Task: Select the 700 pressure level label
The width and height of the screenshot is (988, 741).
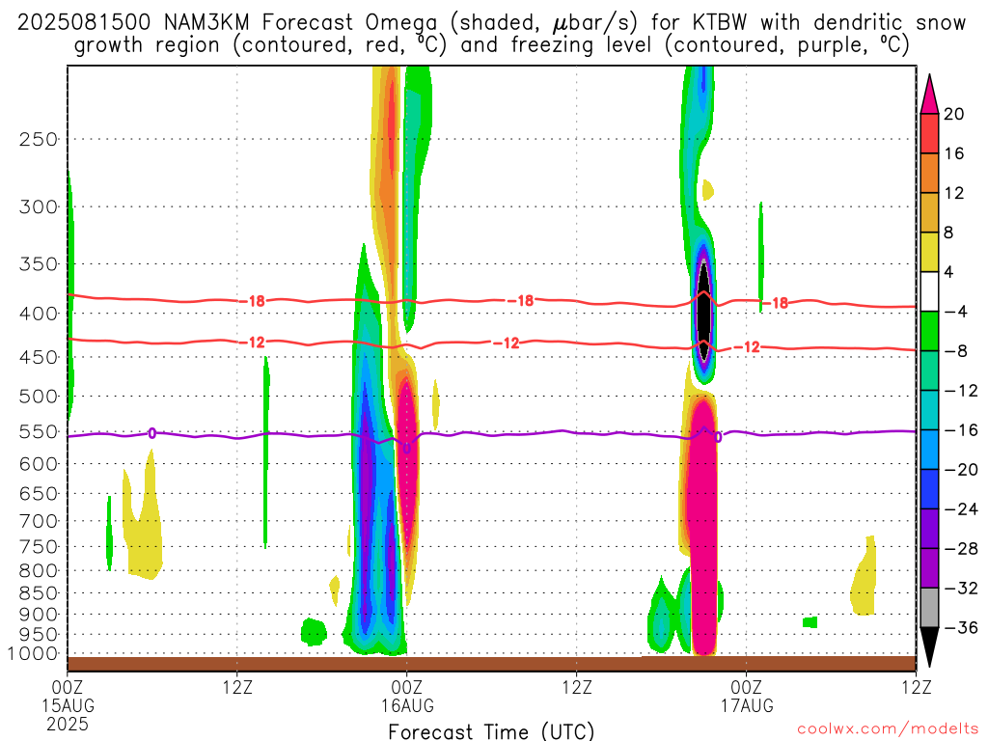Action: [39, 521]
